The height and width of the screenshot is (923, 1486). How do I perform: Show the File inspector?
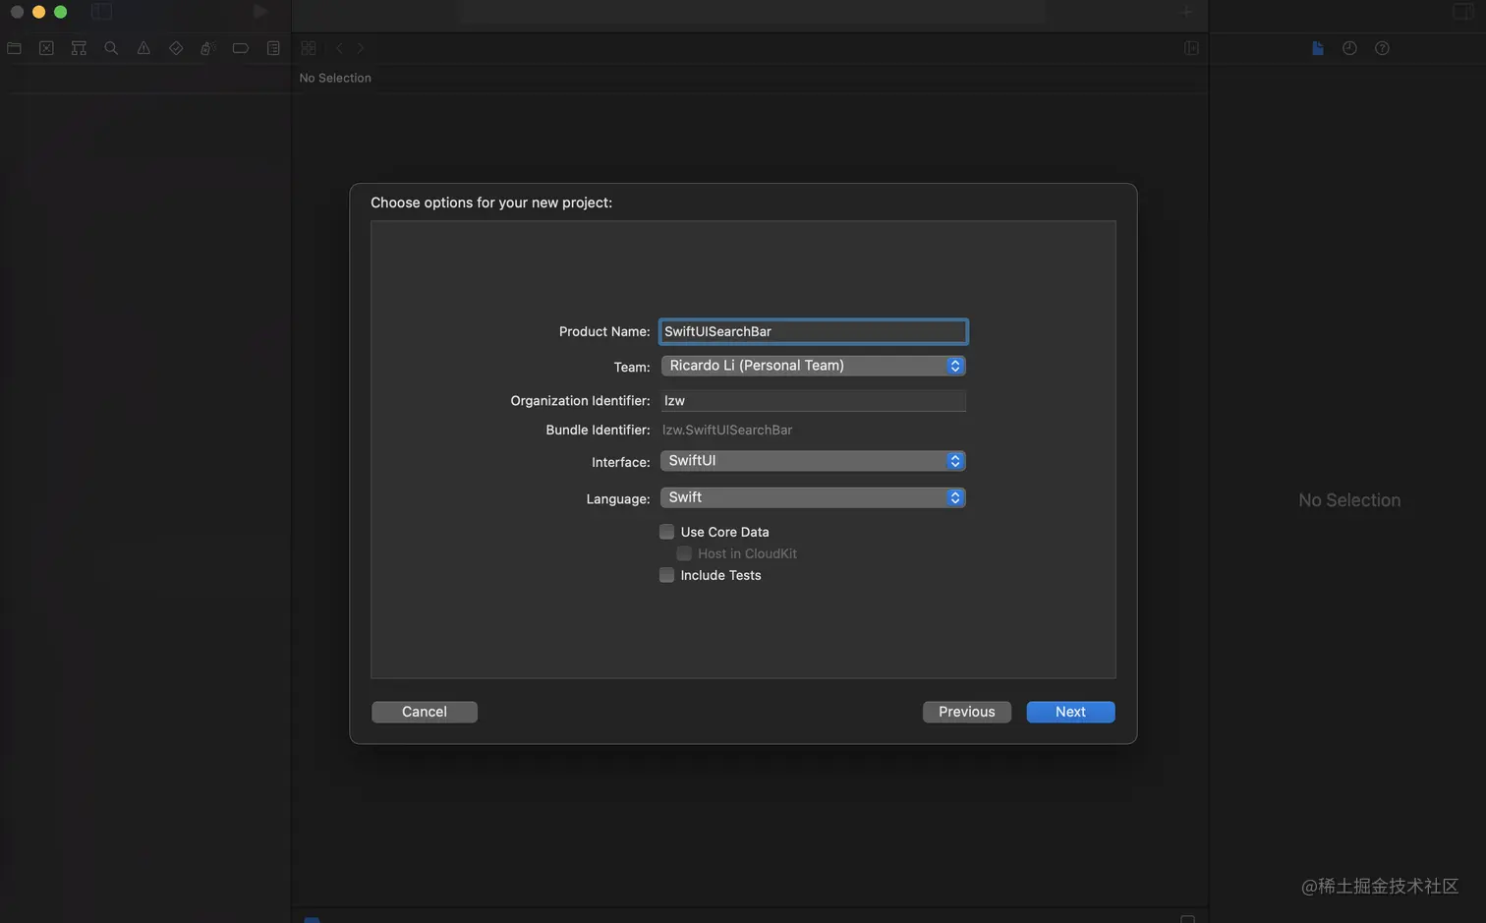pos(1318,48)
